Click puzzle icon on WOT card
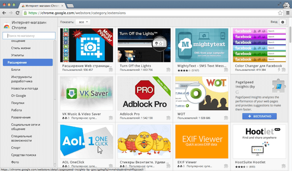The image size is (292, 171). [226, 118]
